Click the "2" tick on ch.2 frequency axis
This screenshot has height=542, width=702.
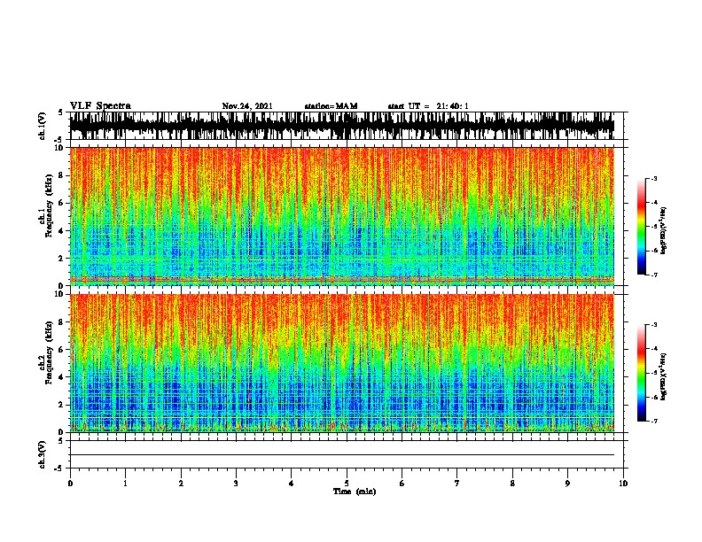pyautogui.click(x=62, y=405)
